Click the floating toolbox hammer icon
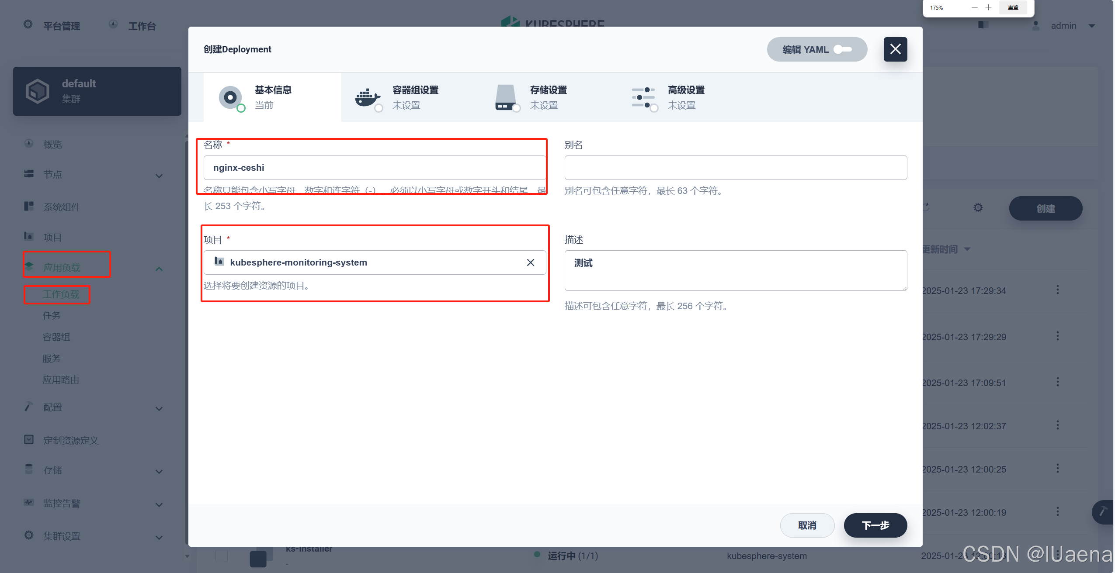 pos(1104,512)
